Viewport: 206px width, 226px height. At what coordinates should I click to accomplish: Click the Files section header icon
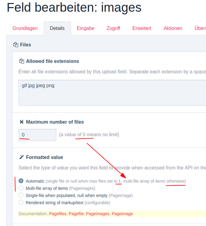pyautogui.click(x=16, y=45)
